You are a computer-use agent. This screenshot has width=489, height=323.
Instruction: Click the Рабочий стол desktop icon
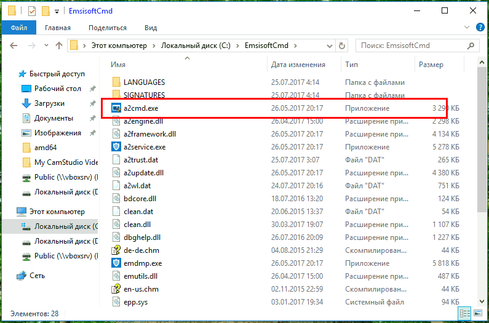click(x=26, y=89)
